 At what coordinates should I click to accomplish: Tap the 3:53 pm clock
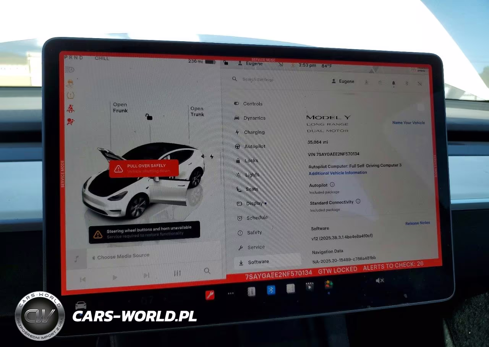(307, 65)
